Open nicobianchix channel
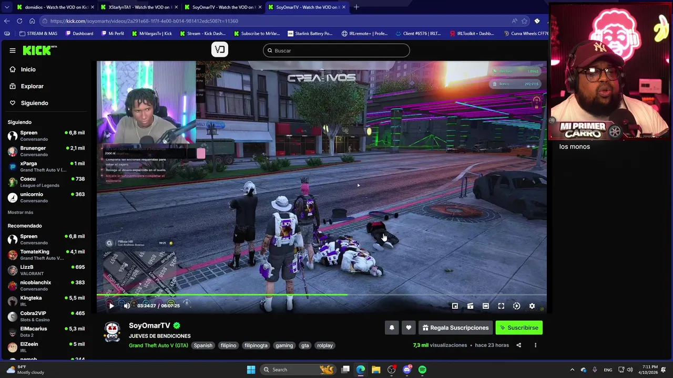The width and height of the screenshot is (673, 378). pyautogui.click(x=46, y=285)
